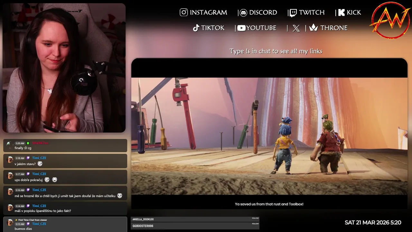Click the Twitch badge next to 5:16 AM
The height and width of the screenshot is (232, 412).
coord(28,190)
